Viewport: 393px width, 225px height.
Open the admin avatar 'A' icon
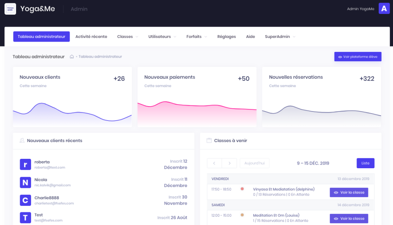[384, 9]
